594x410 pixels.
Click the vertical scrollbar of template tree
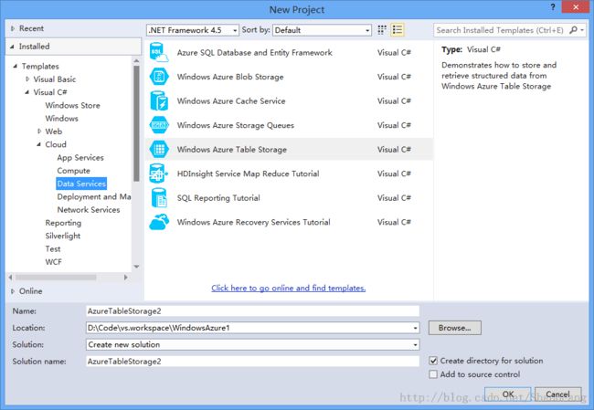(x=136, y=123)
